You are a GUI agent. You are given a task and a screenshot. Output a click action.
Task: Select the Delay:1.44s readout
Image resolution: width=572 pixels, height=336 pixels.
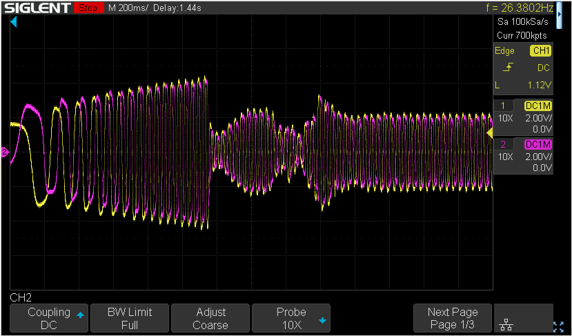(x=177, y=8)
